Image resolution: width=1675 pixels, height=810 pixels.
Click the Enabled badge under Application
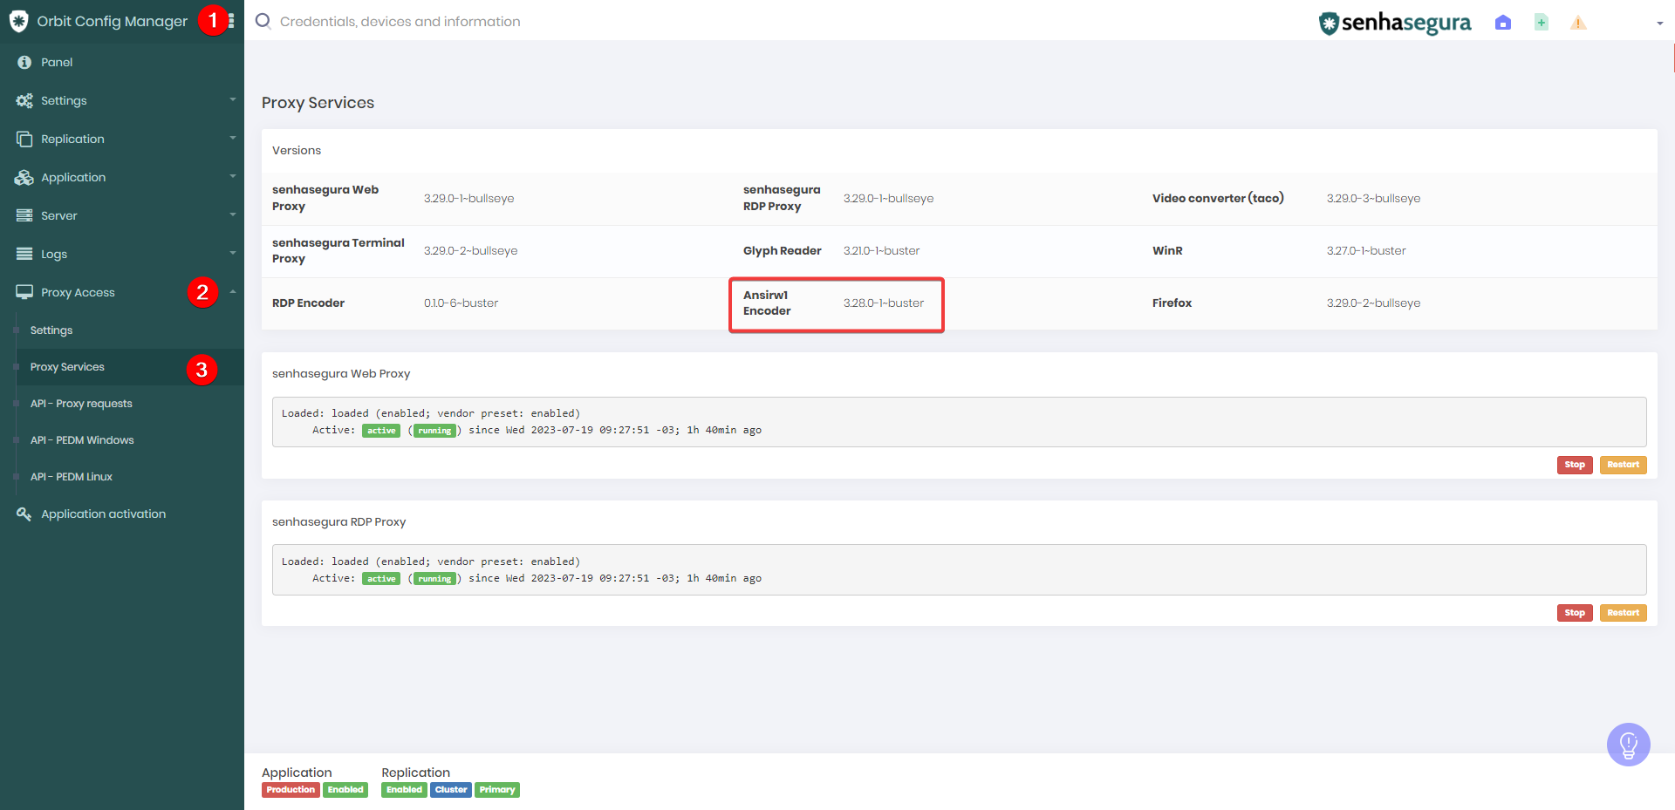click(x=345, y=790)
